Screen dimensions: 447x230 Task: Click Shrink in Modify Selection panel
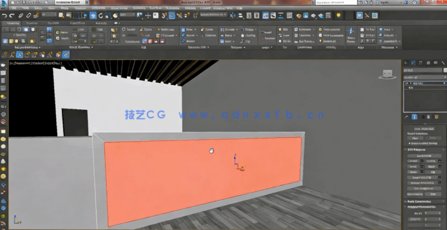coord(63,38)
